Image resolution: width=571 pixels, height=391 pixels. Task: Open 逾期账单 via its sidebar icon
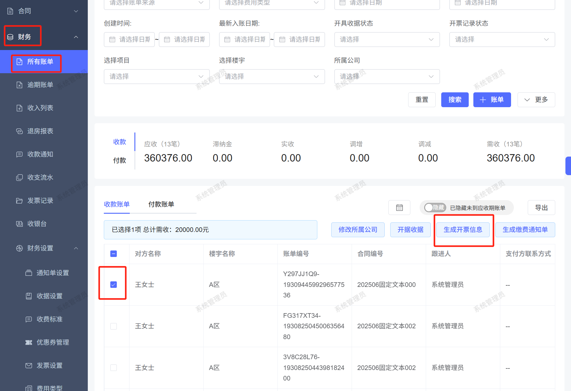19,85
